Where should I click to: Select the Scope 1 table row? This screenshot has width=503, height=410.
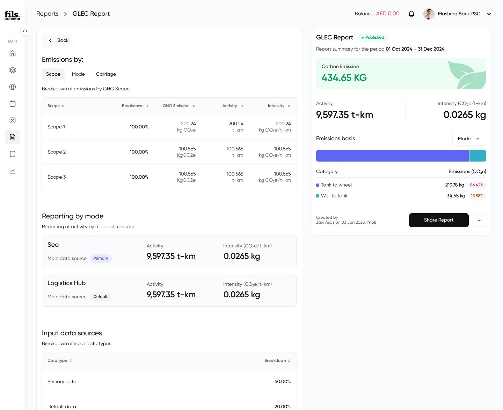pyautogui.click(x=169, y=127)
